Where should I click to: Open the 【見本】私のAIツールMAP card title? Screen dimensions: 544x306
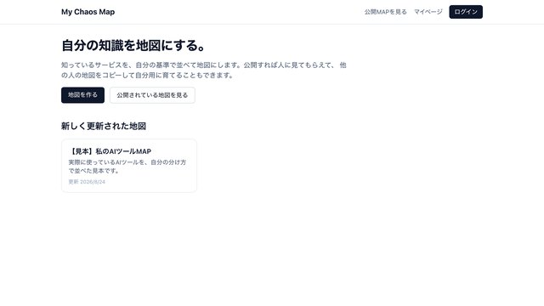coord(110,151)
